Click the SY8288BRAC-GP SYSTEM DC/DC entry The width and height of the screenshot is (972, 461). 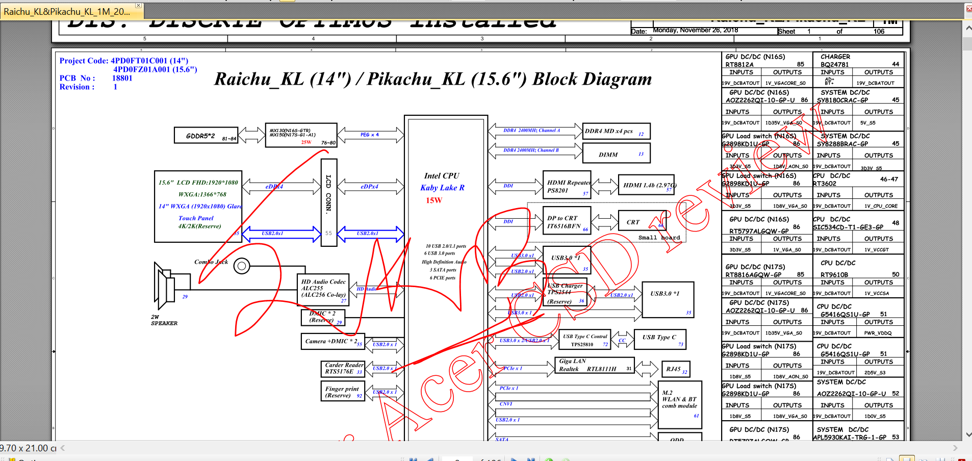[x=859, y=140]
